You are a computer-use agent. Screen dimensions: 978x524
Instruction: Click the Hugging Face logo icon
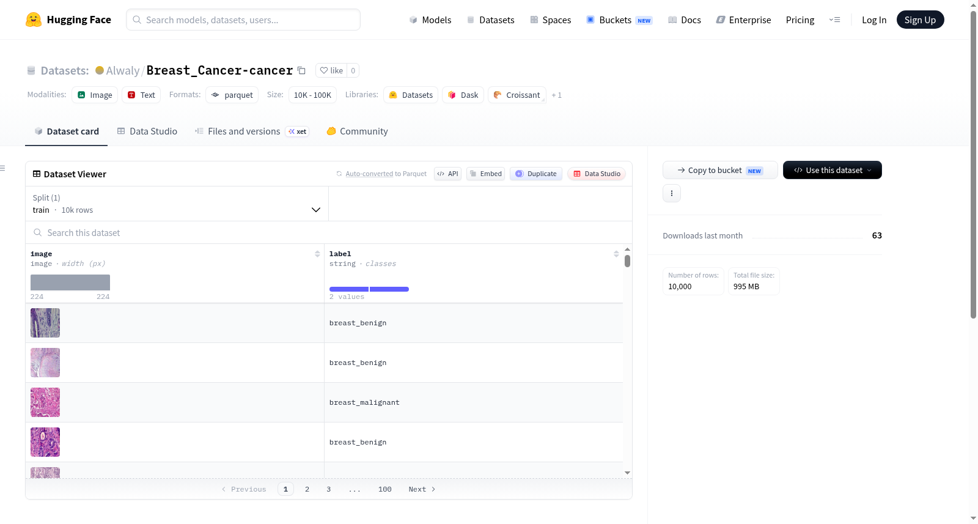pos(34,20)
